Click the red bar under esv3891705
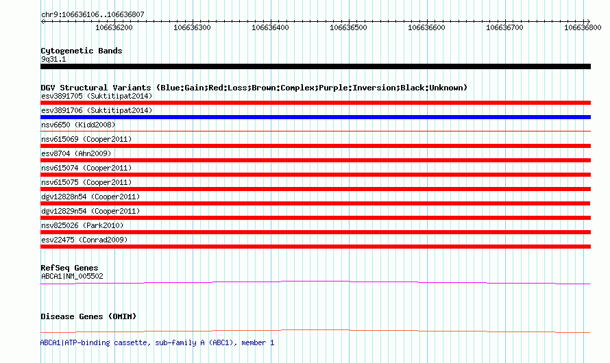This screenshot has width=610, height=363. 315,103
